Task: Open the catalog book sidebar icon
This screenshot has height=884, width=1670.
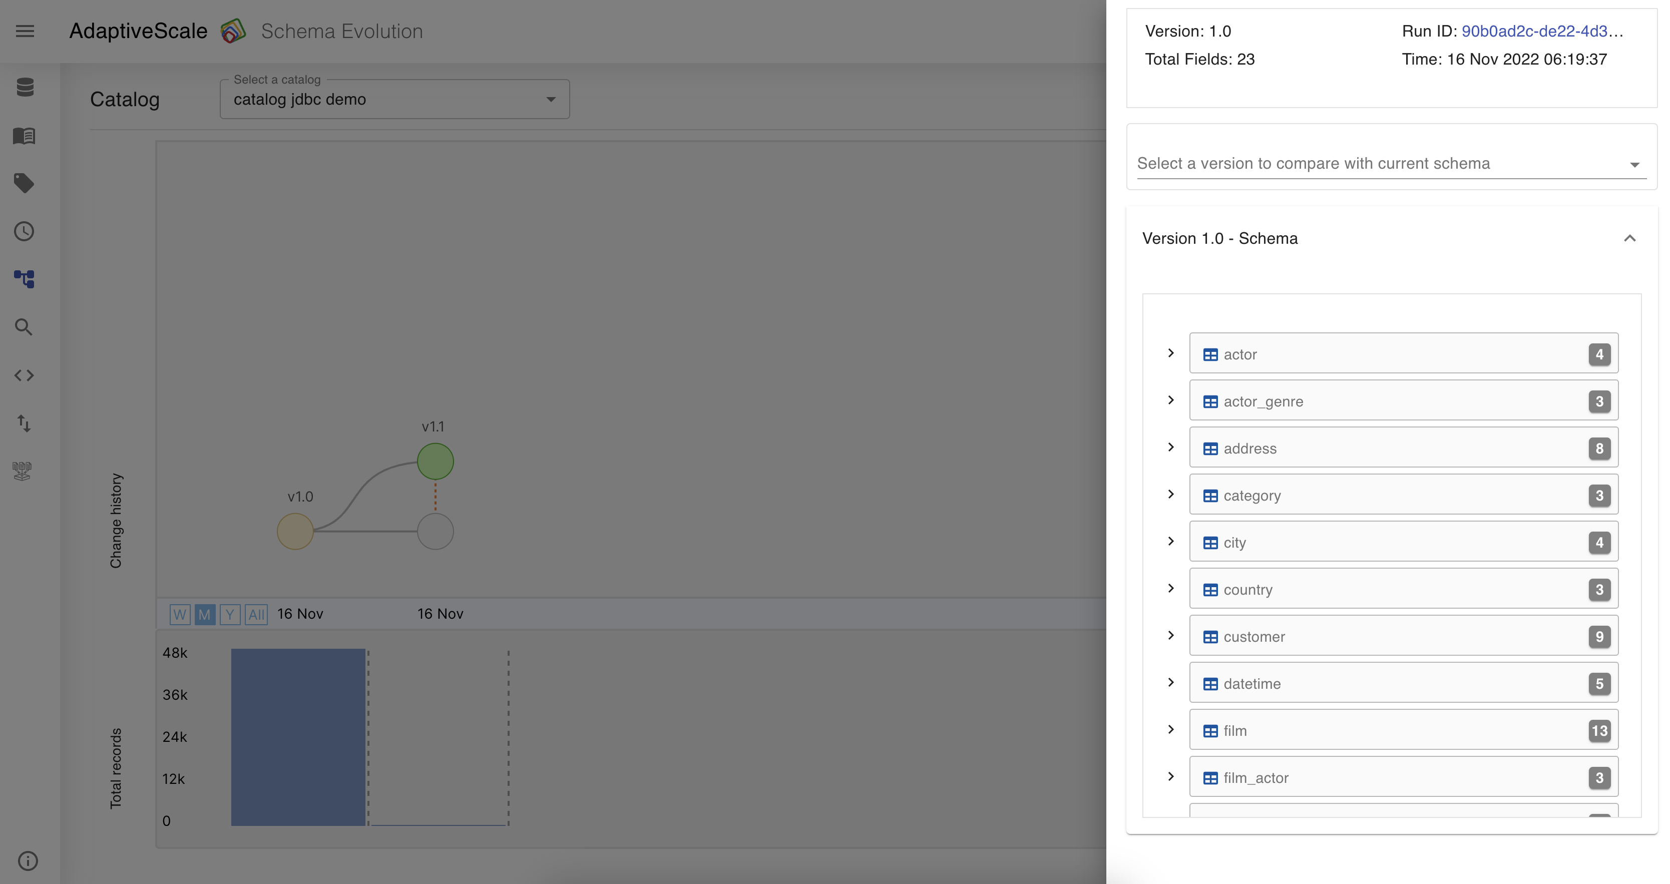Action: point(25,136)
